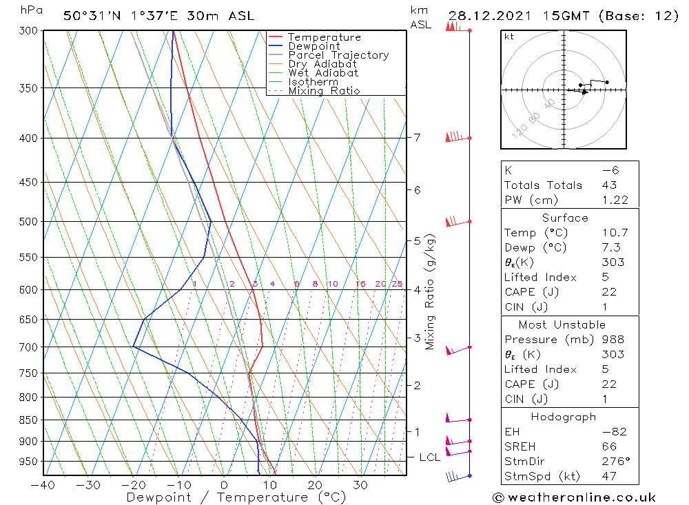Click the Wet Adiabat legend entry
The width and height of the screenshot is (689, 505).
pyautogui.click(x=323, y=73)
